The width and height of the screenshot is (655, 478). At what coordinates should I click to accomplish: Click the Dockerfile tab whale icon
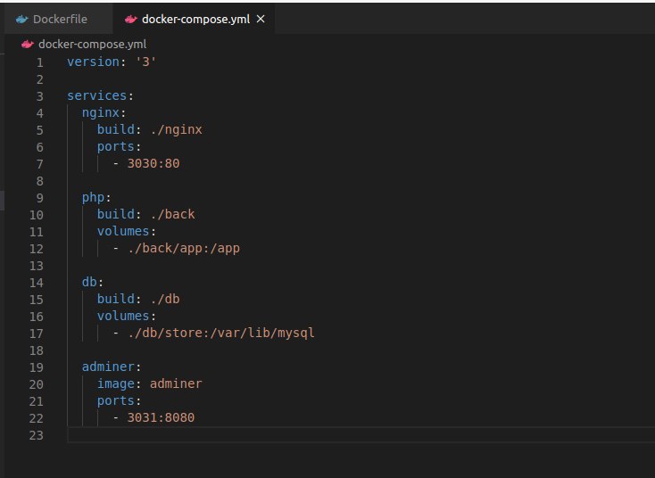point(21,20)
